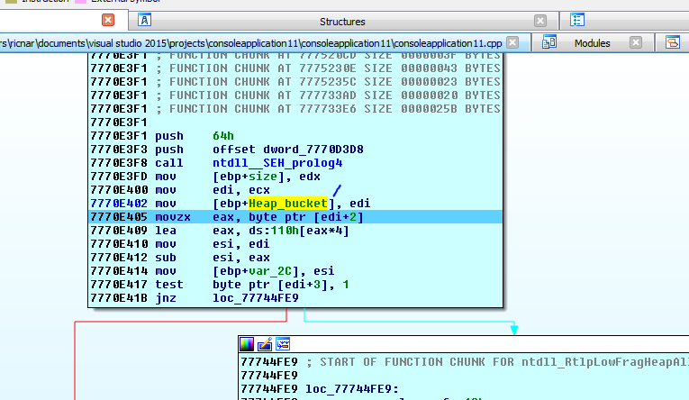This screenshot has width=689, height=400.
Task: Select offset dword_7770D3D8 operand
Action: click(x=291, y=150)
